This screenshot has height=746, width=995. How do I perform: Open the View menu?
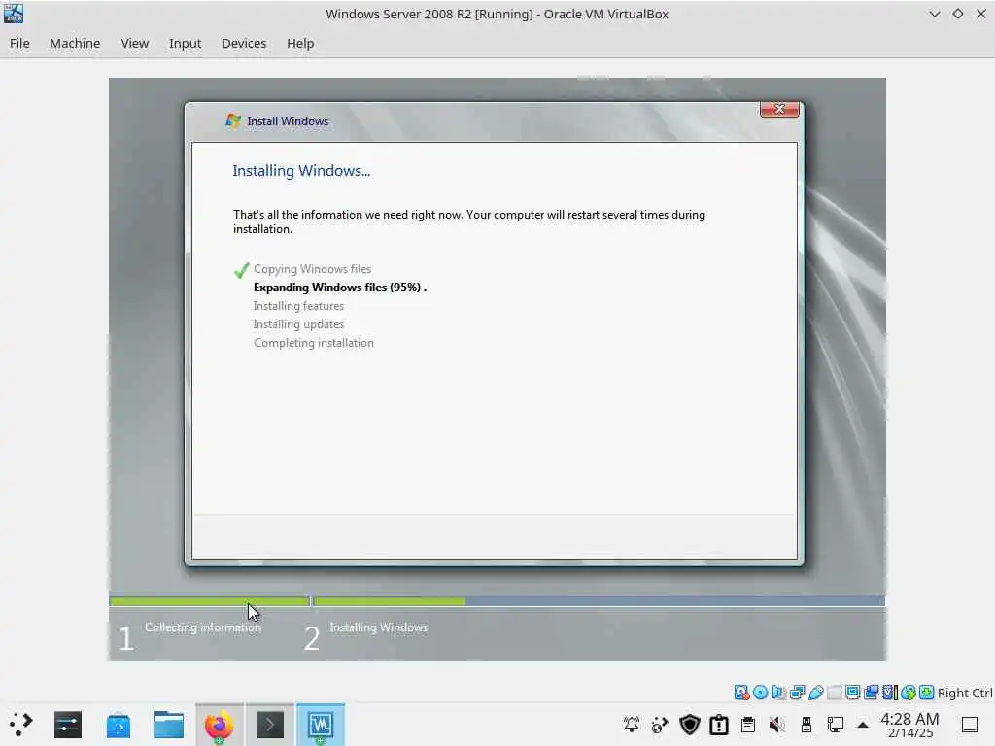coord(134,43)
